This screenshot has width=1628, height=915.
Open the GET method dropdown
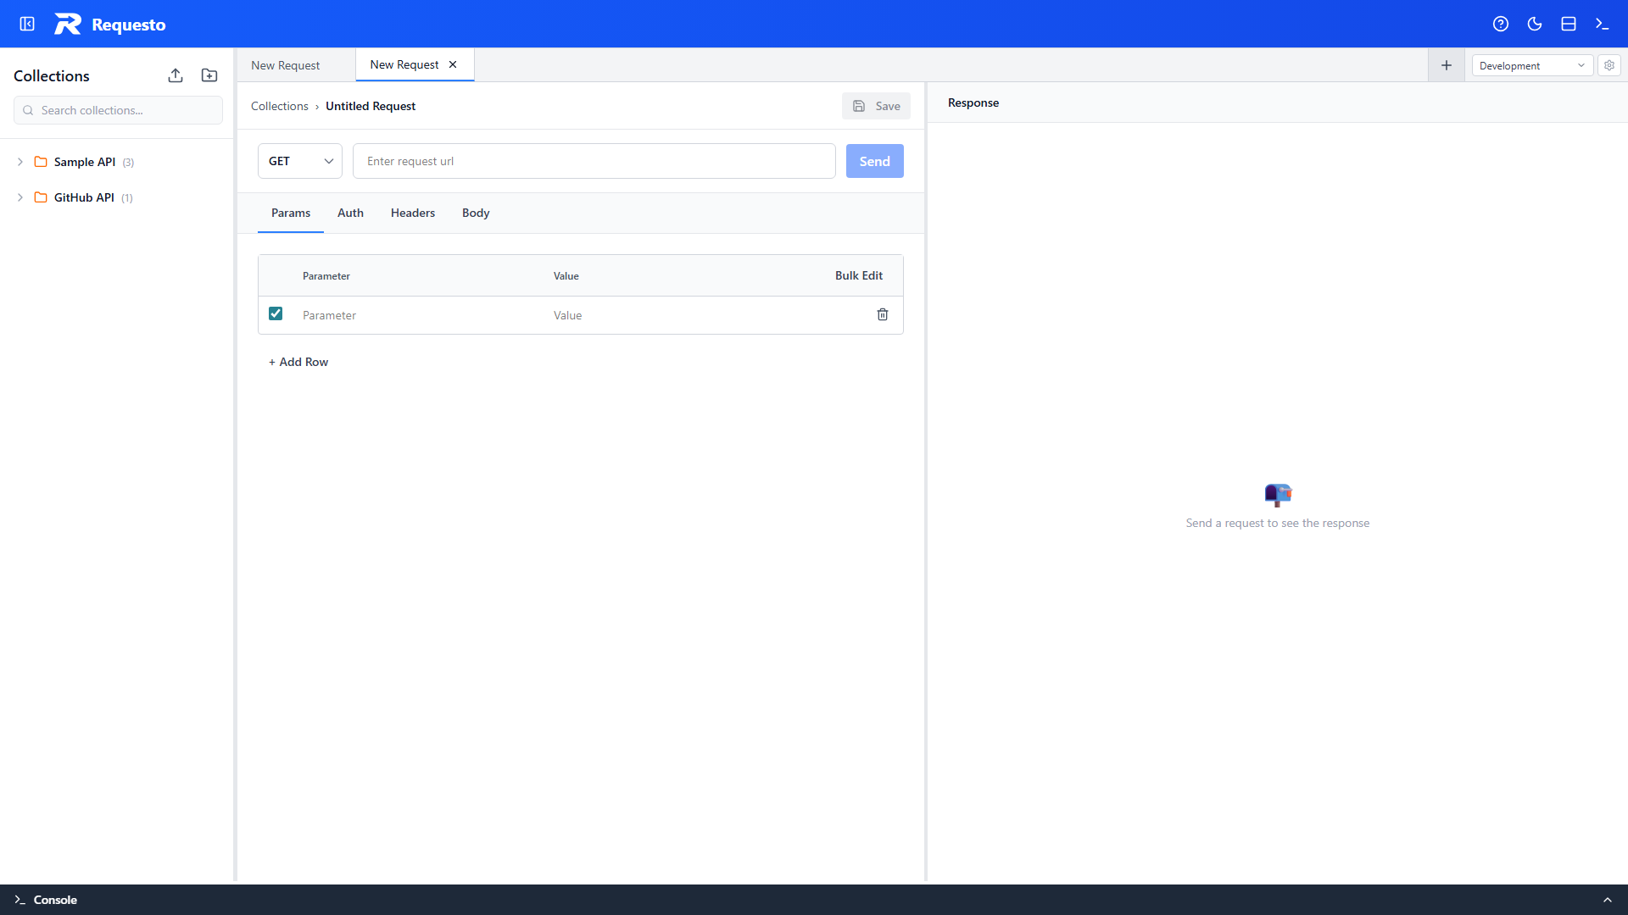[x=299, y=161]
